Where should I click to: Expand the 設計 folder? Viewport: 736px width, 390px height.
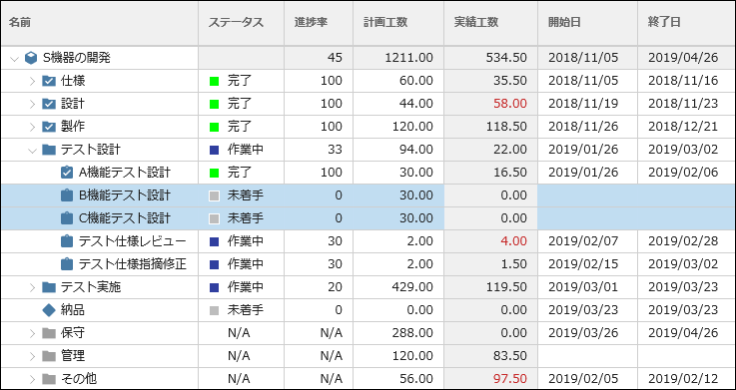point(32,104)
